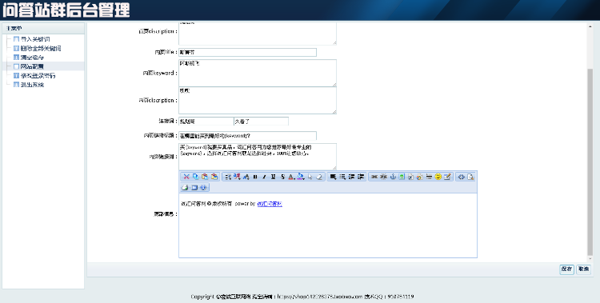The width and height of the screenshot is (600, 303).
Task: Click the Paste clipboard icon in editor
Action: [x=205, y=177]
